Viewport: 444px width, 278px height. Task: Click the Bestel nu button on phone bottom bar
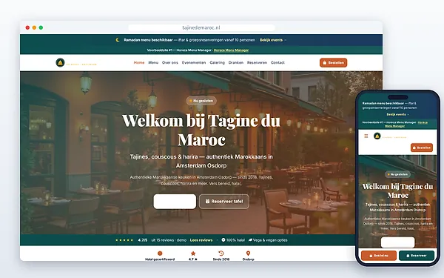[x=379, y=256]
